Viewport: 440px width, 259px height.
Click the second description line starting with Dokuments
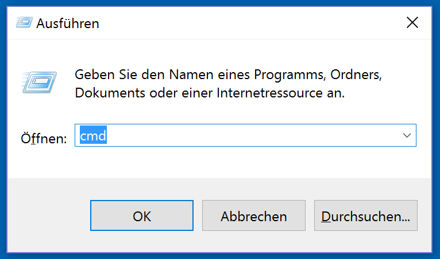point(210,93)
